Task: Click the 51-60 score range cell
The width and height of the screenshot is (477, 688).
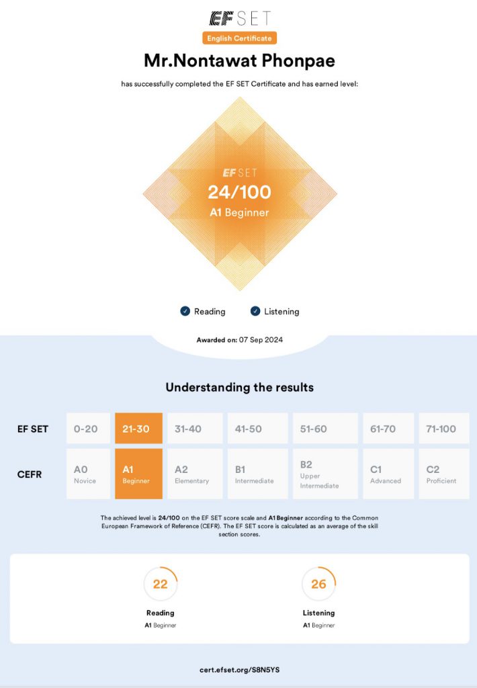Action: pos(325,429)
